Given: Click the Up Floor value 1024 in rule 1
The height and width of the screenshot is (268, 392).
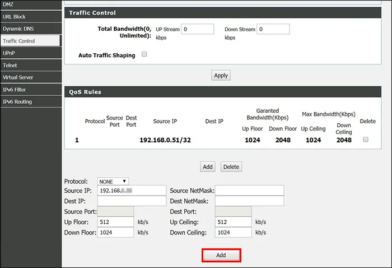Looking at the screenshot, I should click(x=253, y=140).
